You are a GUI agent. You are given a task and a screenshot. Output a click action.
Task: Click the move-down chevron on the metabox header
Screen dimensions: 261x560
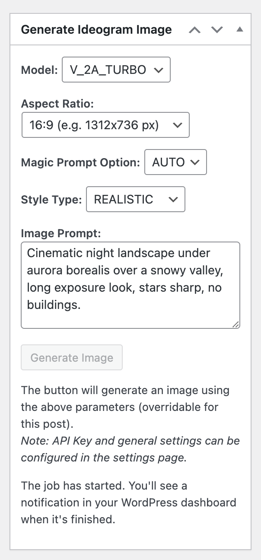click(x=217, y=30)
